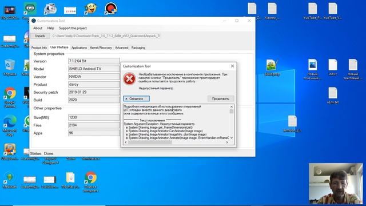366x206 pixels.
Task: Click the 'Status: Done' status bar text
Action: [42, 153]
